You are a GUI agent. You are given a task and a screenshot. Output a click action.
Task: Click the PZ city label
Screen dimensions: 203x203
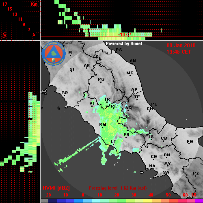click(196, 174)
